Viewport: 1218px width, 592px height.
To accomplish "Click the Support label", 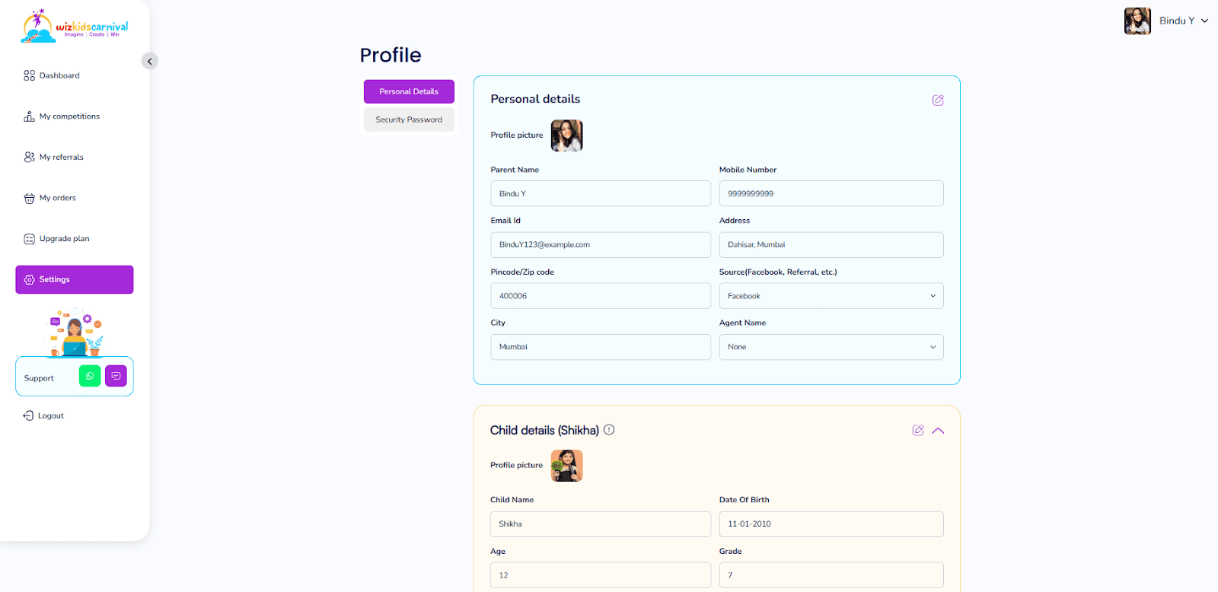I will 39,378.
